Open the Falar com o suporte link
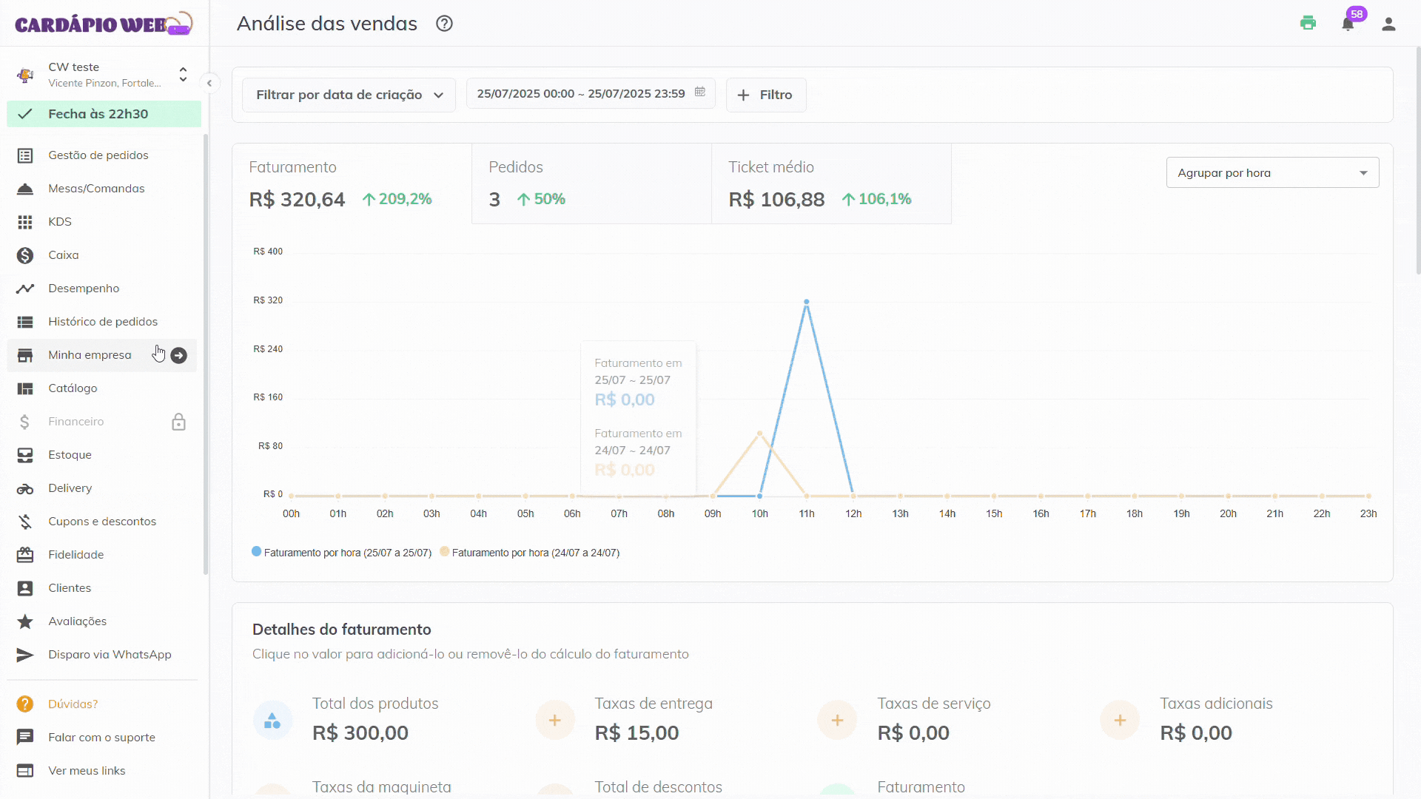1421x799 pixels. (101, 738)
